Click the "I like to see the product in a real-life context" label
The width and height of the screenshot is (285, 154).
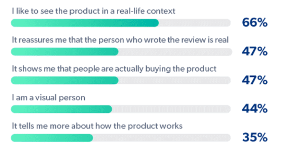click(93, 11)
